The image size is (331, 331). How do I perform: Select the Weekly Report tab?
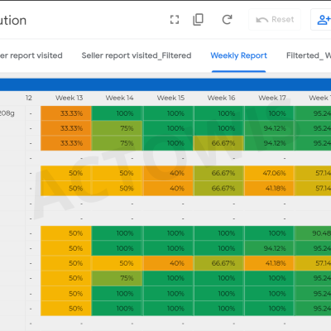(238, 55)
